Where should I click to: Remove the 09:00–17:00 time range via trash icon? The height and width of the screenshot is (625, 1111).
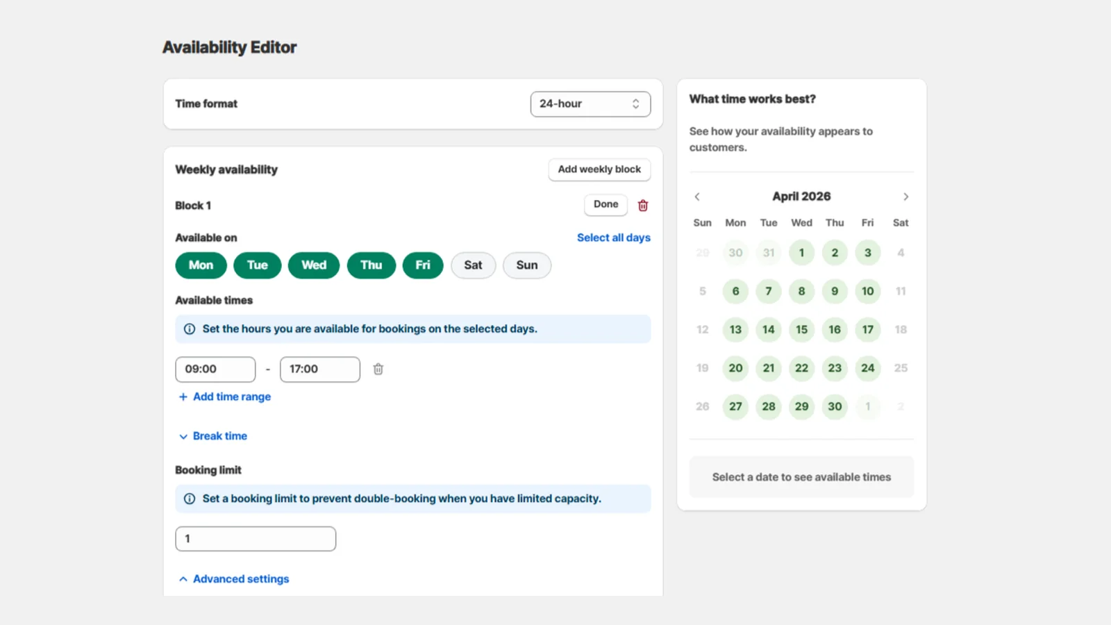click(x=378, y=369)
